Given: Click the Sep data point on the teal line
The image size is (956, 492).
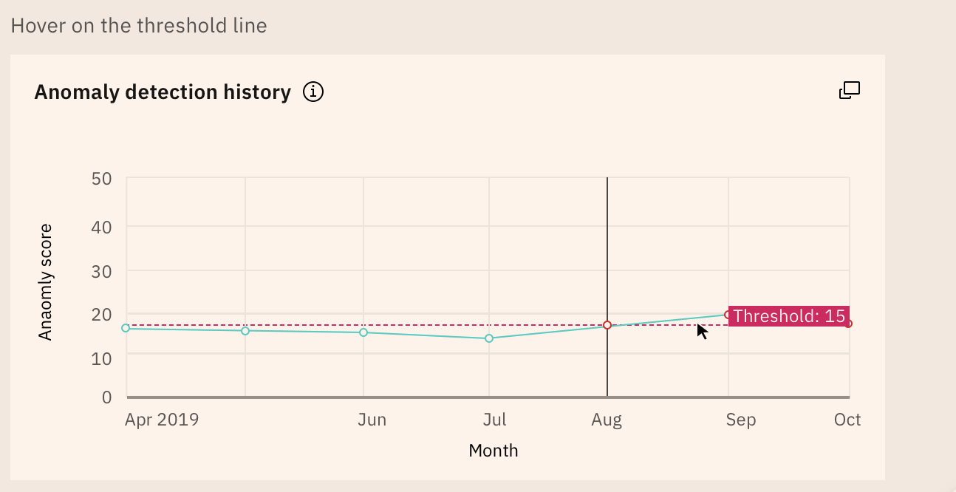Looking at the screenshot, I should [728, 313].
